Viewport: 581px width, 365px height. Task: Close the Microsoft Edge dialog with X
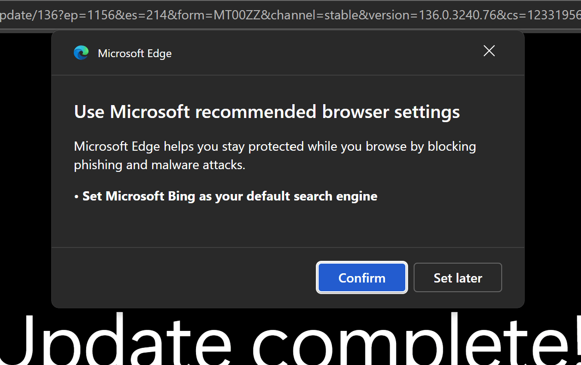pos(489,51)
